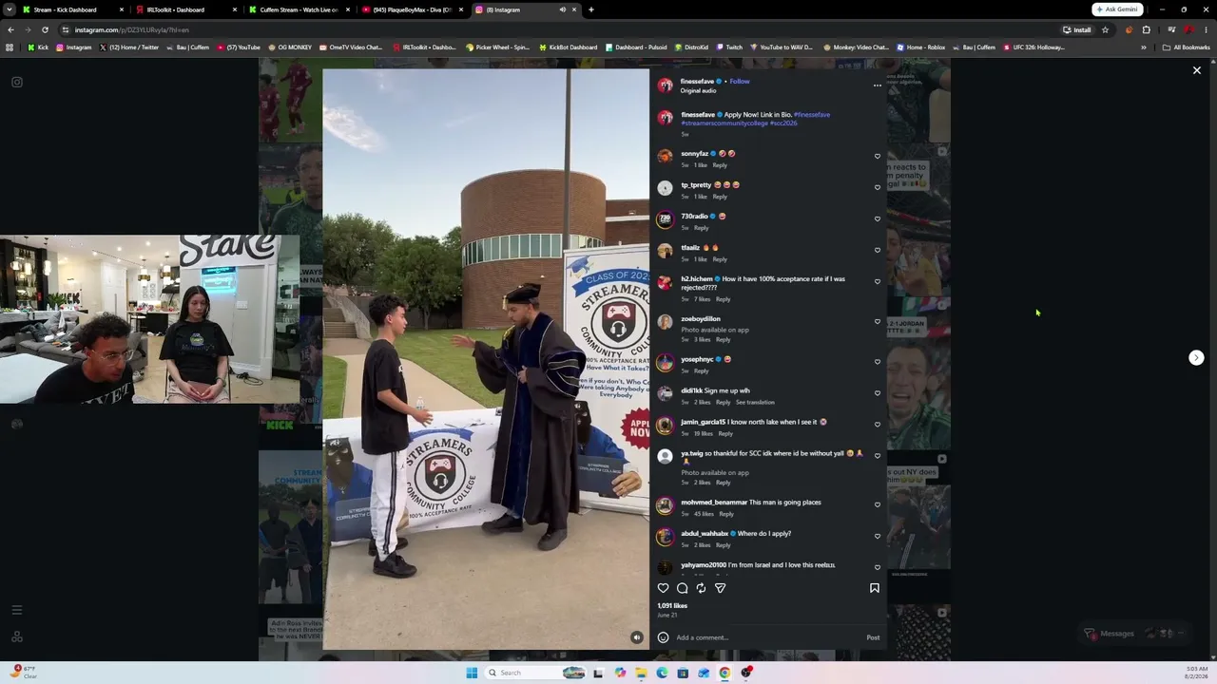Reply to h2.hichem's comment

pyautogui.click(x=723, y=299)
